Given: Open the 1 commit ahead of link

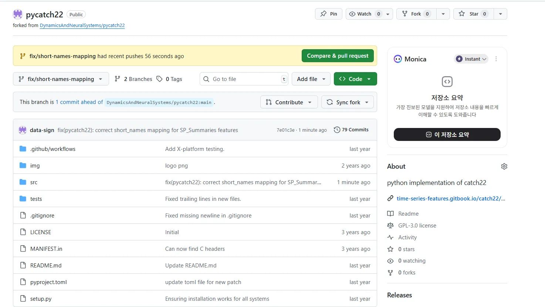Looking at the screenshot, I should point(79,102).
